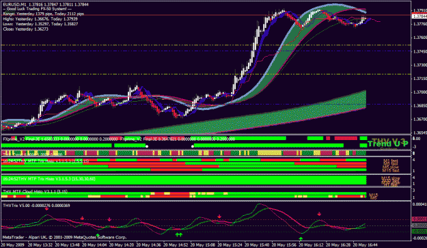The height and width of the screenshot is (248, 427).
Task: Click the '20 May 14:04' time label
Action: [x=94, y=245]
